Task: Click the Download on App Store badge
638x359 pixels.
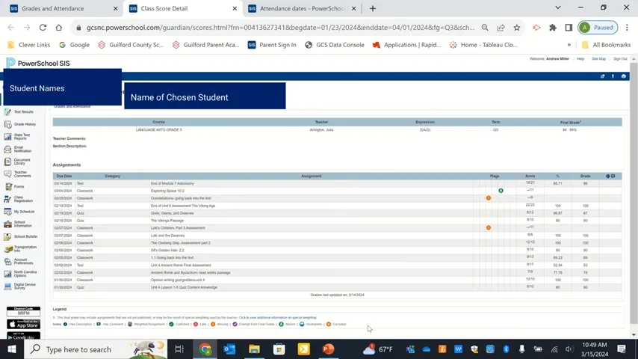Action: (23, 325)
